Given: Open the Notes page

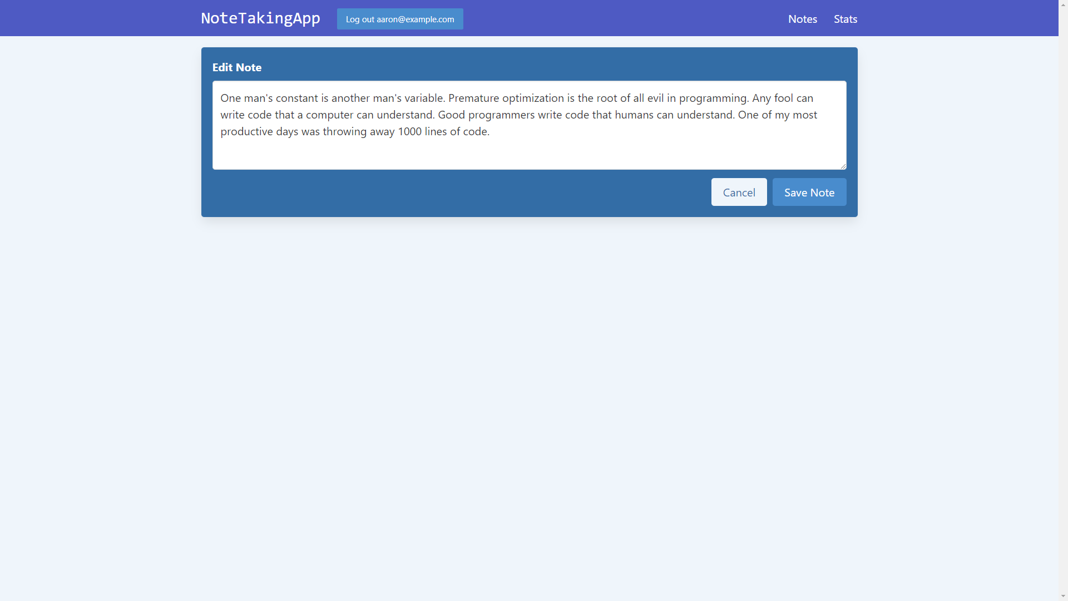Looking at the screenshot, I should tap(802, 19).
